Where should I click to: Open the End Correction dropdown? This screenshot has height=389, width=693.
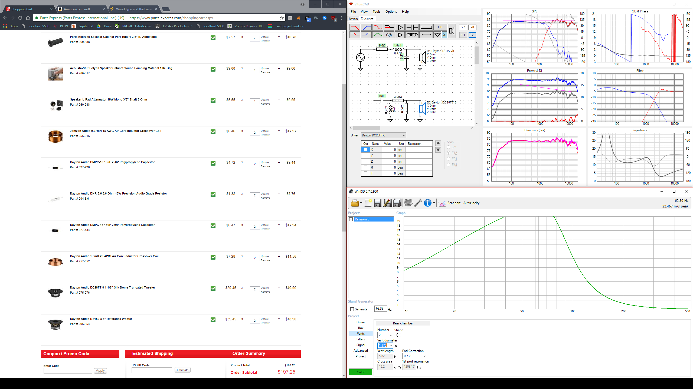pyautogui.click(x=414, y=356)
